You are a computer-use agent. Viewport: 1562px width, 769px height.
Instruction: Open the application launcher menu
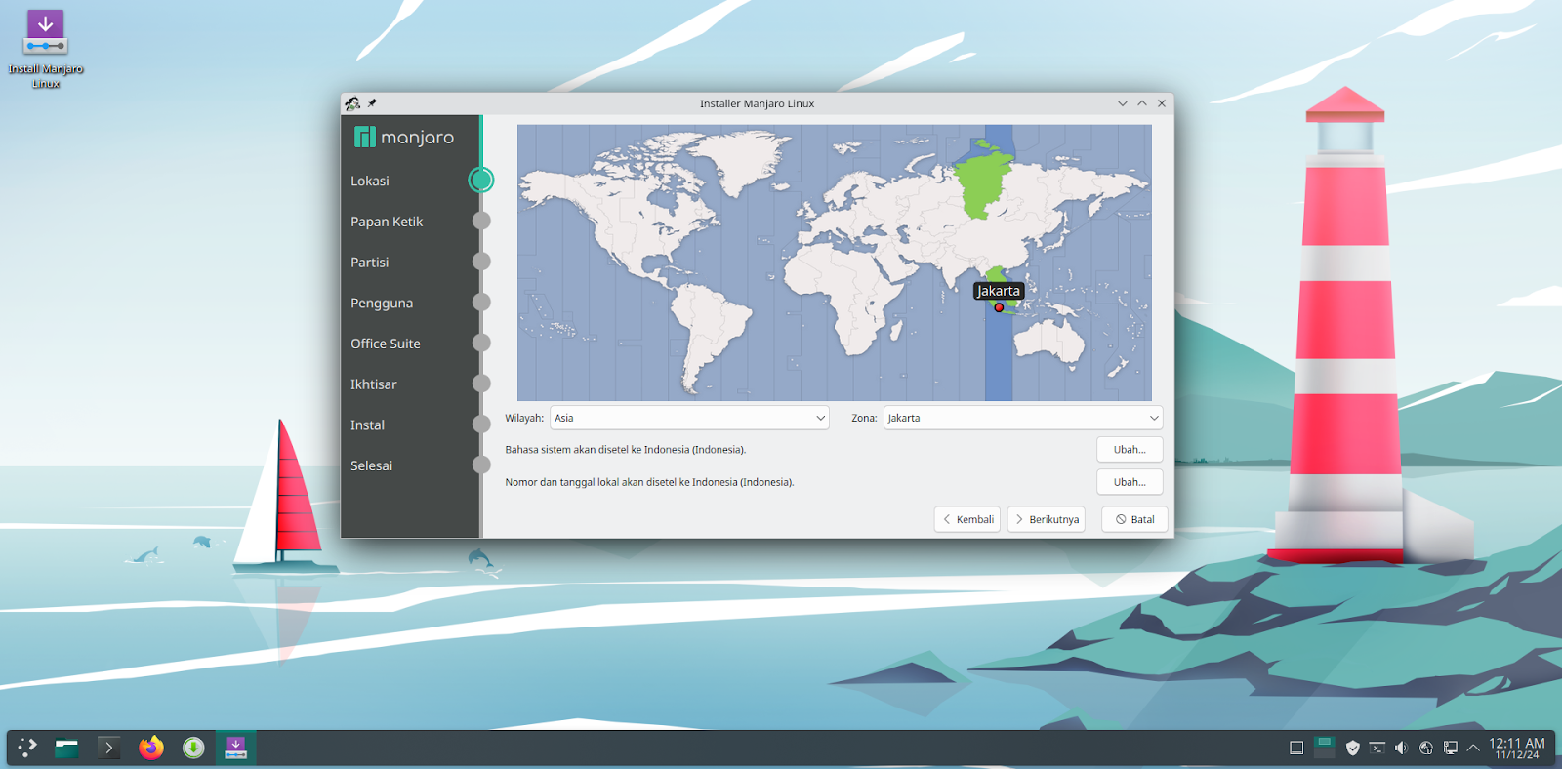(x=27, y=748)
